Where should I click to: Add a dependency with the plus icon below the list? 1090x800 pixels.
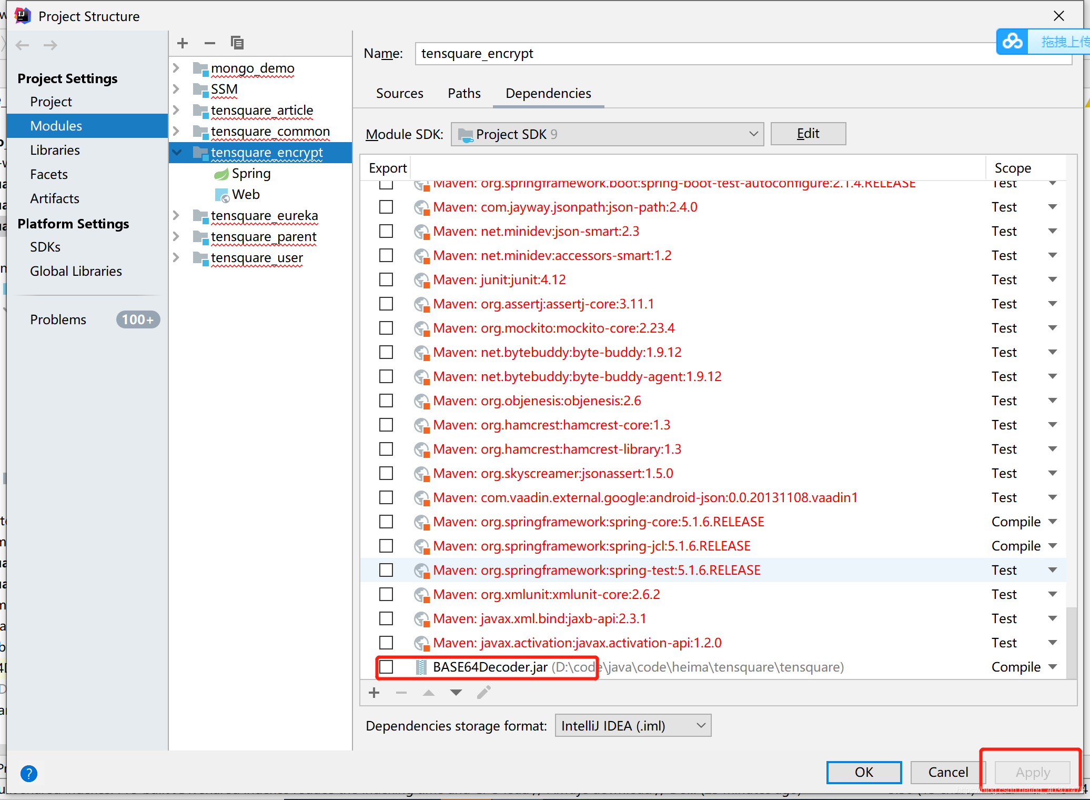[374, 693]
